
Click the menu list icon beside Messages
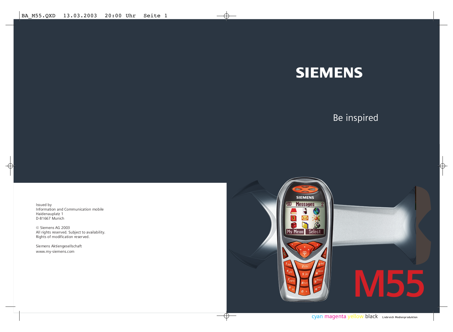[x=289, y=204]
